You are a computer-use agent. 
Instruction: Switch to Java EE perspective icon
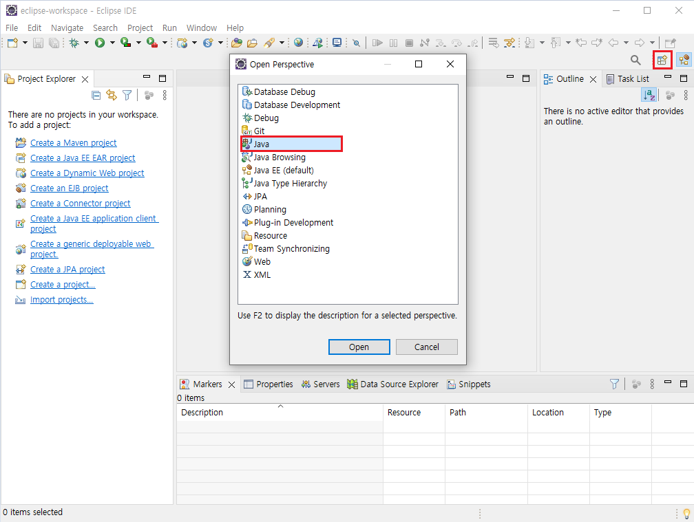(684, 60)
